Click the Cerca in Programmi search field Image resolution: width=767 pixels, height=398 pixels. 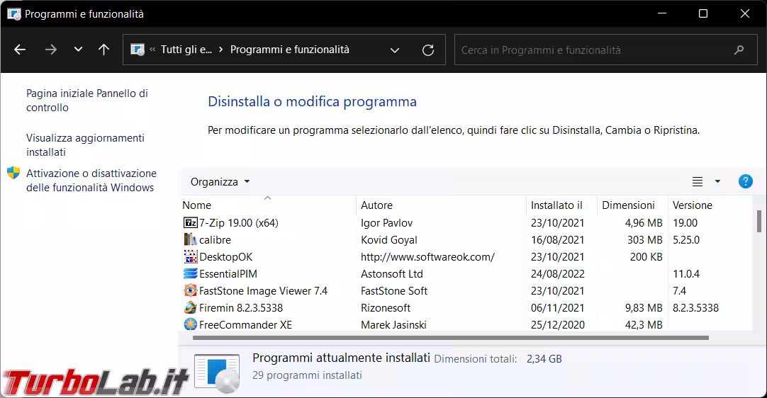point(592,50)
